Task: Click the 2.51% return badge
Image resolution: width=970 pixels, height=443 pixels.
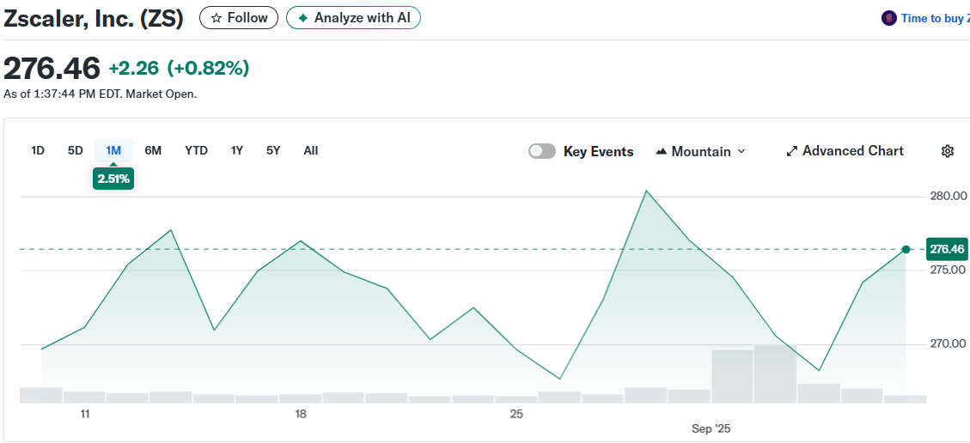Action: (113, 179)
